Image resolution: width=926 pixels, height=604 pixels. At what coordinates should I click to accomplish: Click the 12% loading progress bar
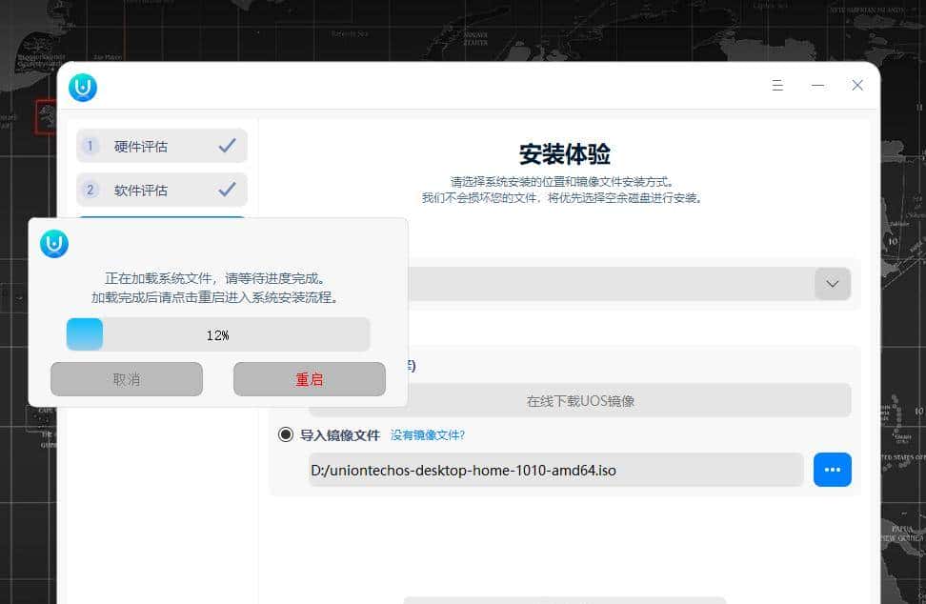[216, 334]
